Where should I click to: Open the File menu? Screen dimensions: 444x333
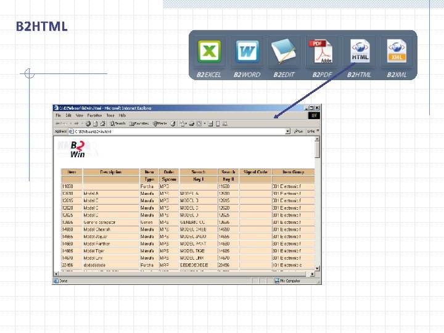coord(59,115)
